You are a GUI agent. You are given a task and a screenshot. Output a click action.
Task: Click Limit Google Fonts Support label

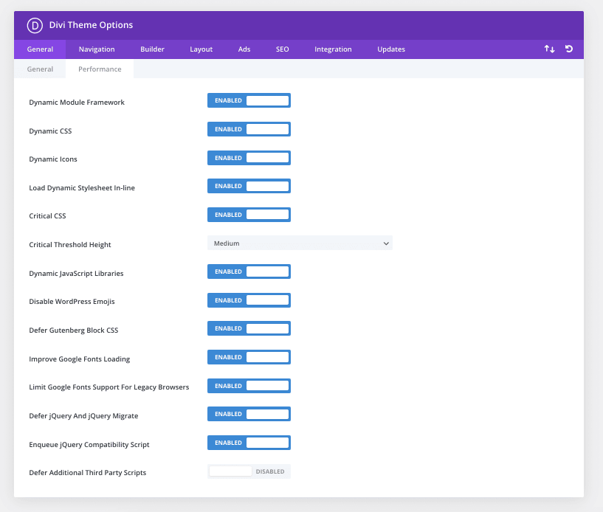tap(109, 387)
